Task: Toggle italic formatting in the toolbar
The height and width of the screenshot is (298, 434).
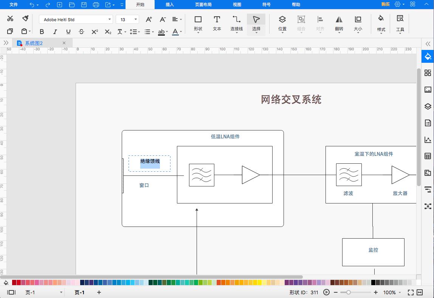Action: 55,32
